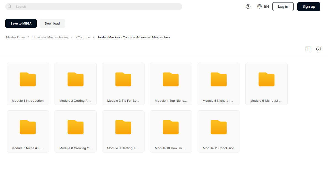Select the Module 11 Conclusion label

pyautogui.click(x=219, y=148)
